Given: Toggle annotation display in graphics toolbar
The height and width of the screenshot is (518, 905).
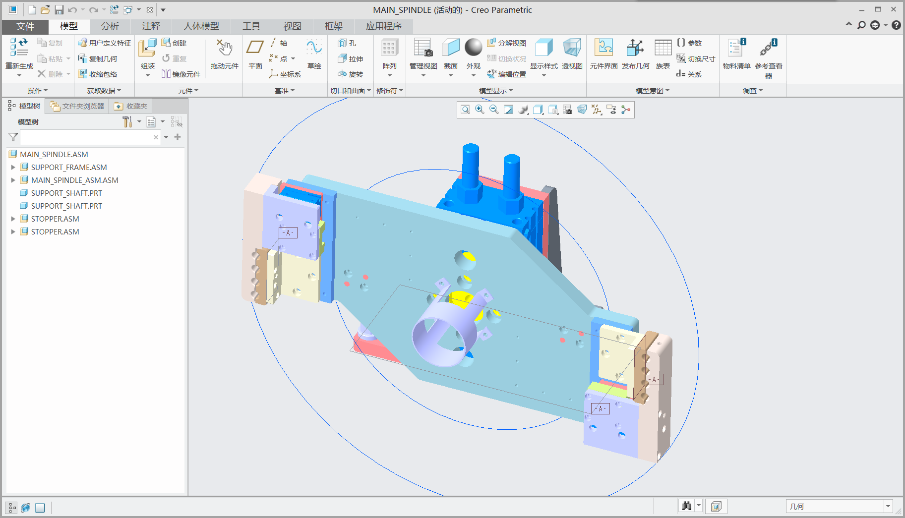Looking at the screenshot, I should coord(611,110).
